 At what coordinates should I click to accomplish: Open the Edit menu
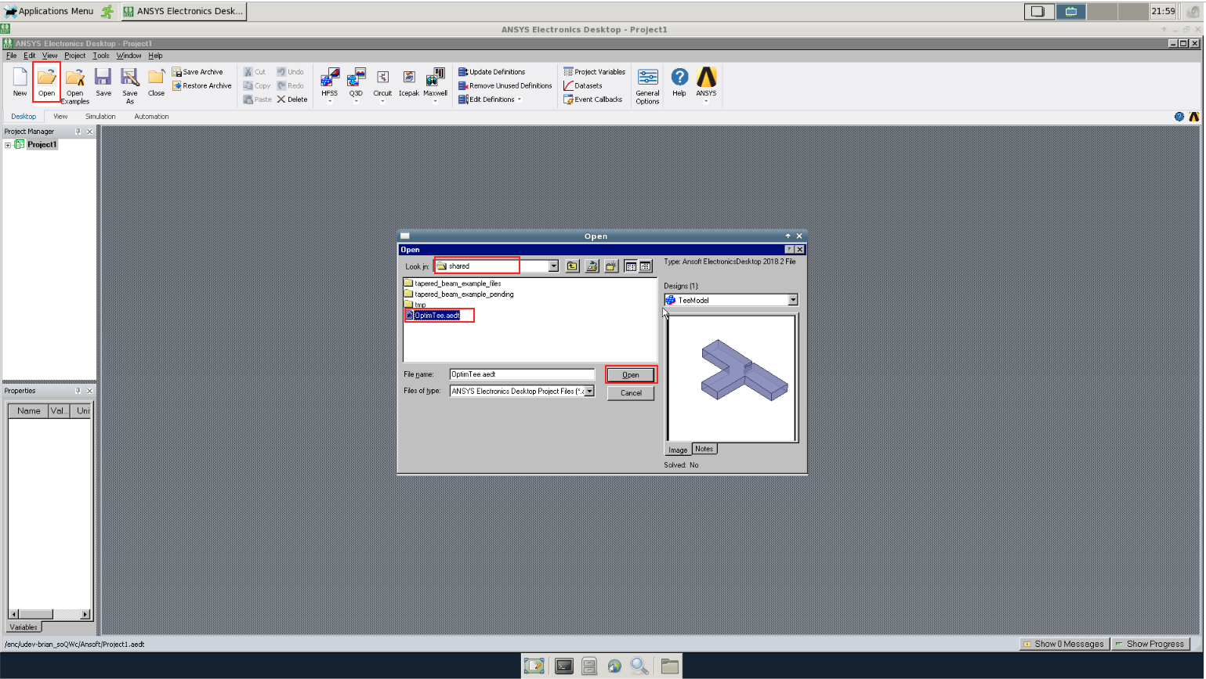29,56
